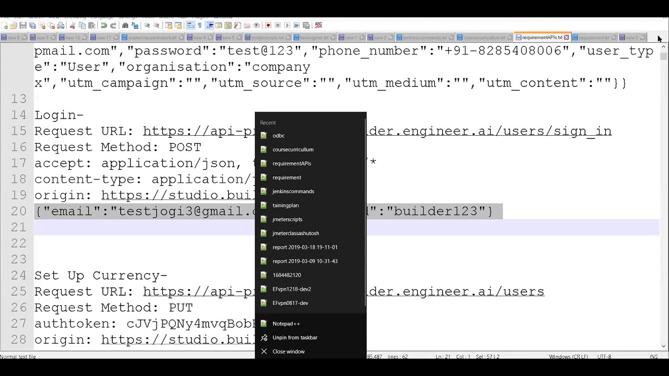Toggle Word Wrap toolbar button

pyautogui.click(x=191, y=25)
